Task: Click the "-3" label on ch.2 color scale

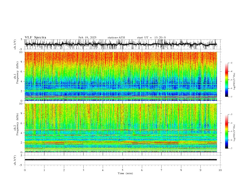Action: pyautogui.click(x=231, y=115)
